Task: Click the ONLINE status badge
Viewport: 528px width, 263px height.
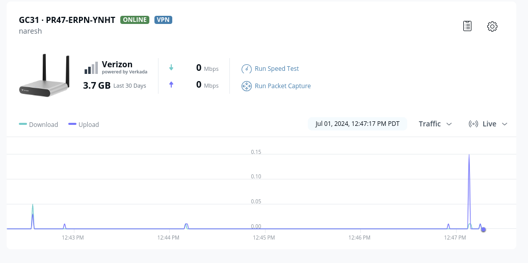Action: (x=135, y=20)
